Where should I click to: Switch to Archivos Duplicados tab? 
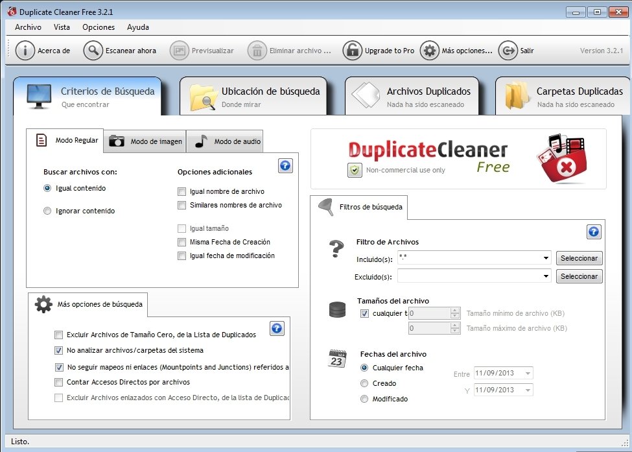pyautogui.click(x=412, y=97)
